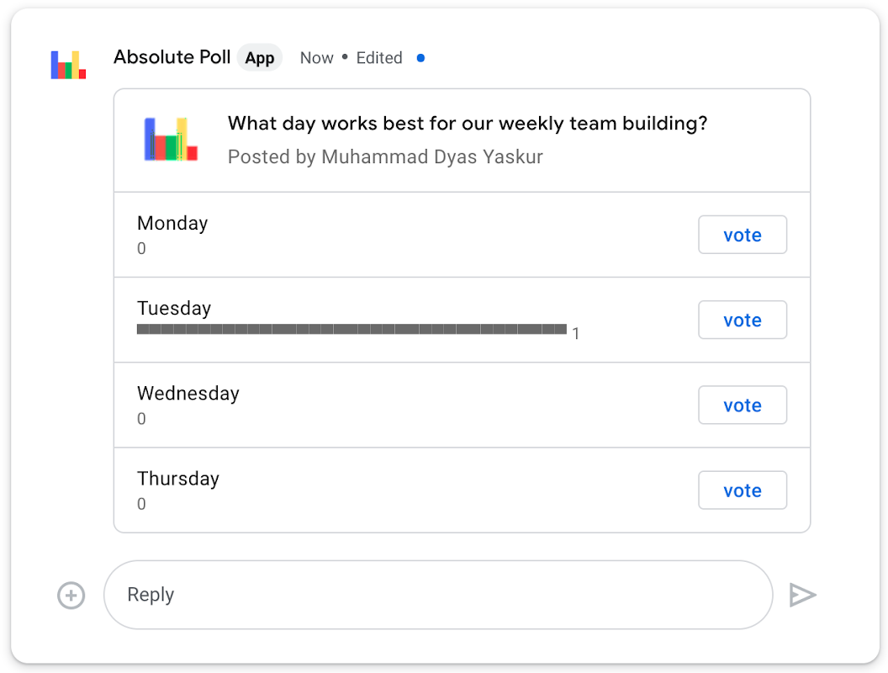Image resolution: width=888 pixels, height=673 pixels.
Task: Cast a vote for Wednesday
Action: tap(742, 405)
